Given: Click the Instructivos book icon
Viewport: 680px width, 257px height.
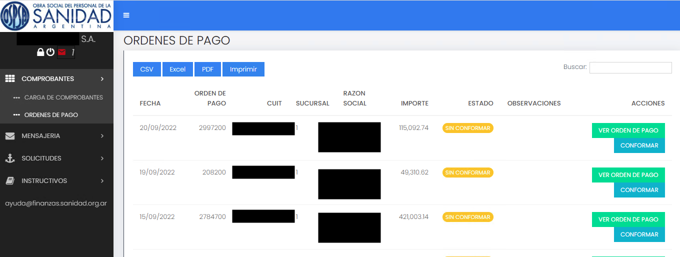Looking at the screenshot, I should click(x=9, y=181).
